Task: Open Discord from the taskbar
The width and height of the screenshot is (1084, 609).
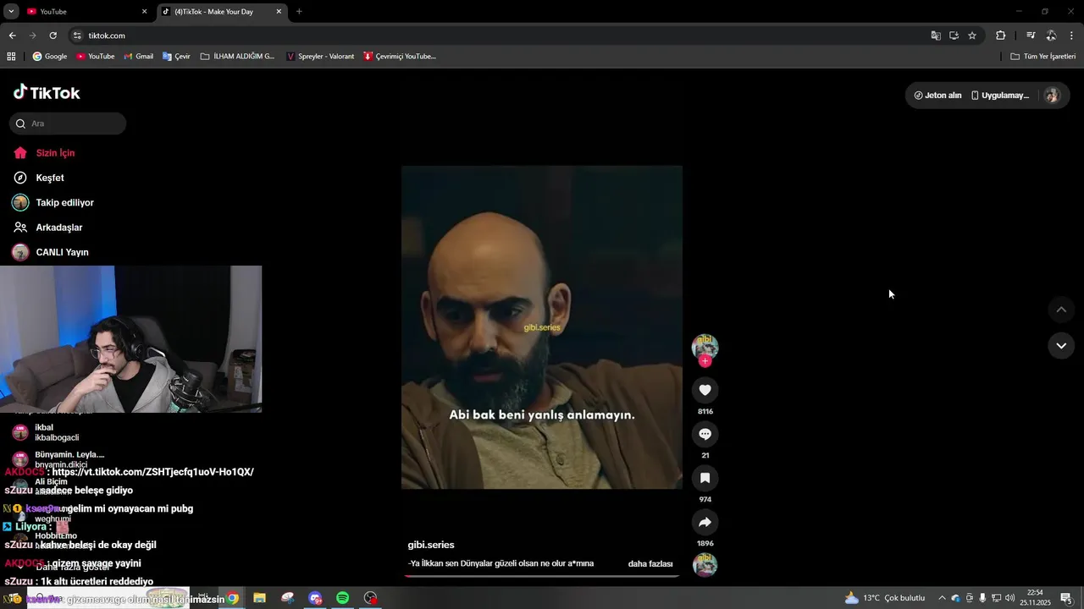Action: pyautogui.click(x=315, y=598)
